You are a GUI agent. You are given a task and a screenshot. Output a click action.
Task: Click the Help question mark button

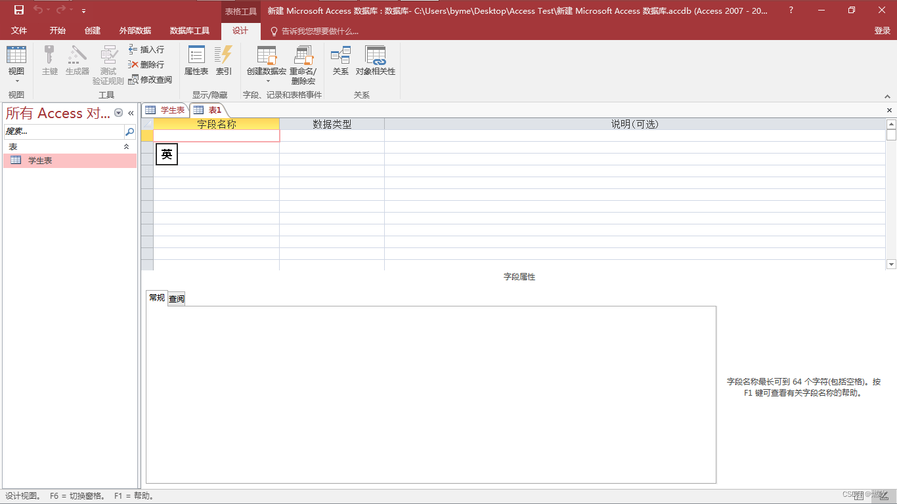791,10
